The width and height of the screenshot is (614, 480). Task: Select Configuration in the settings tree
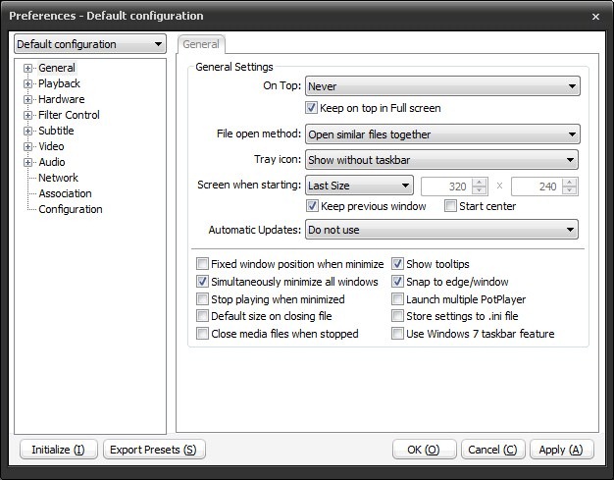pyautogui.click(x=71, y=209)
